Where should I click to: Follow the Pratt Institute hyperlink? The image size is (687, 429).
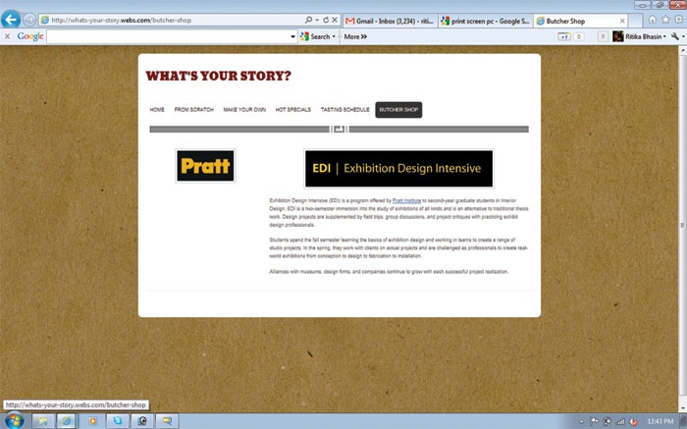[x=406, y=200]
